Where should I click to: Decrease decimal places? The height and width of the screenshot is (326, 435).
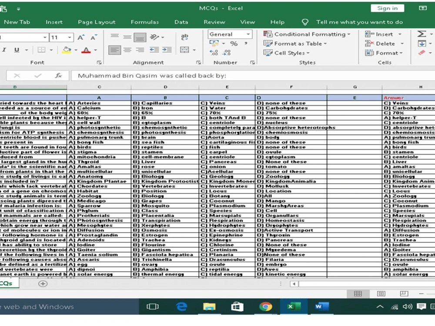(x=227, y=53)
